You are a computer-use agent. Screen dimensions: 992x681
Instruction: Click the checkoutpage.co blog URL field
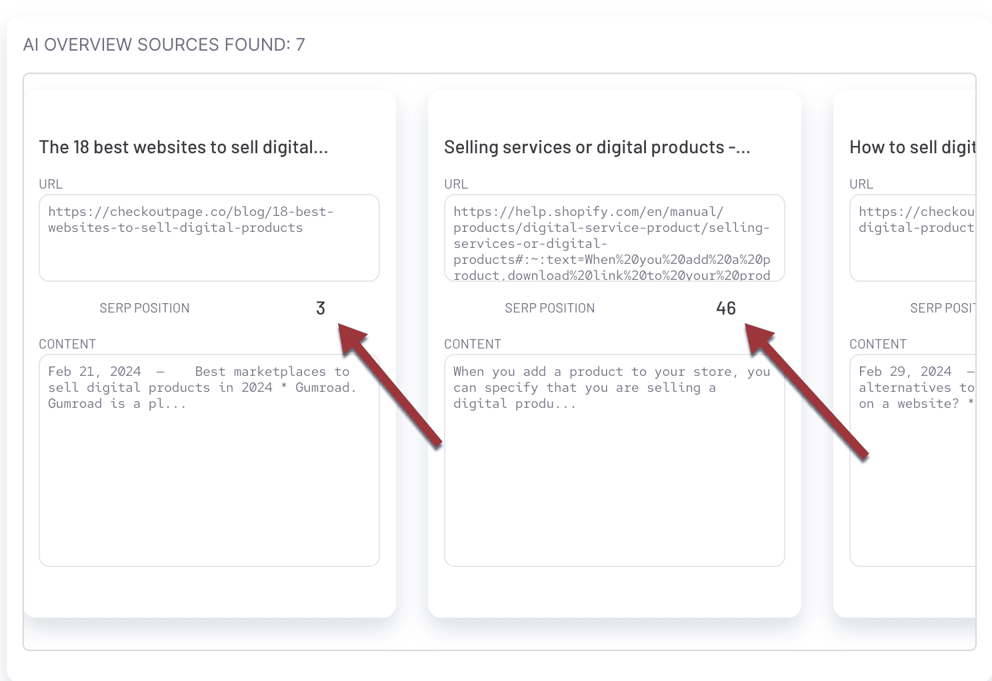(209, 237)
